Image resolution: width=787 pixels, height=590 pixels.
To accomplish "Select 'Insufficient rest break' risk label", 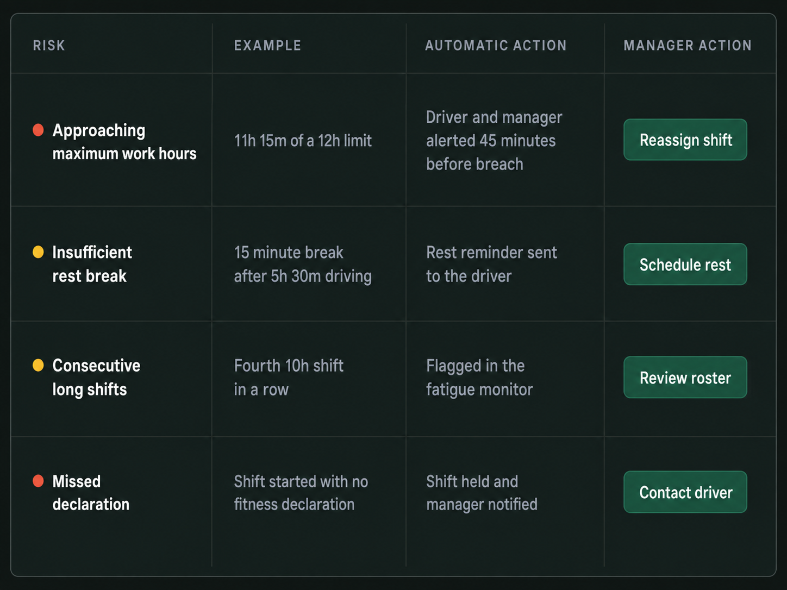I will pyautogui.click(x=92, y=264).
